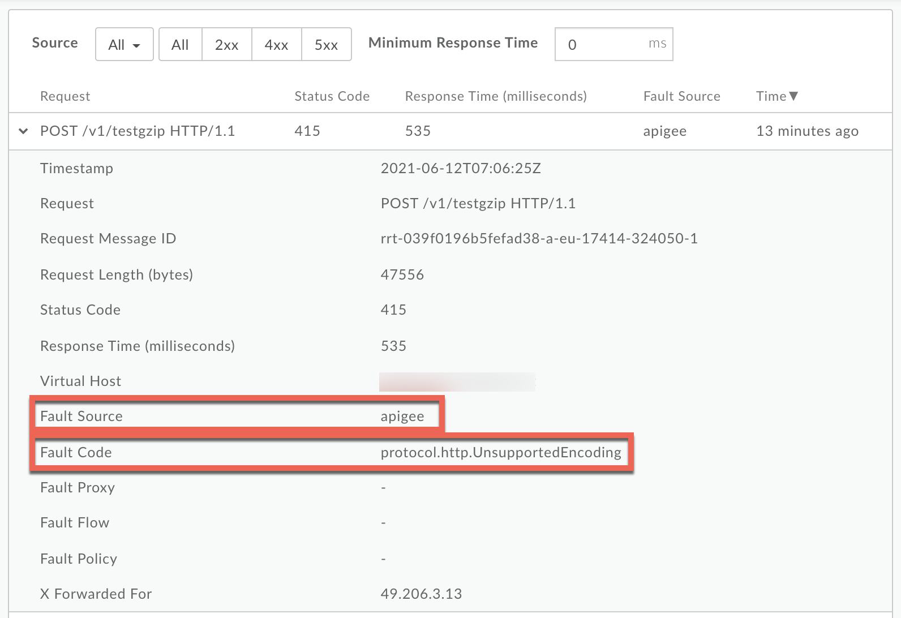
Task: Click the apigee value in highlighted Fault Source
Action: 402,417
